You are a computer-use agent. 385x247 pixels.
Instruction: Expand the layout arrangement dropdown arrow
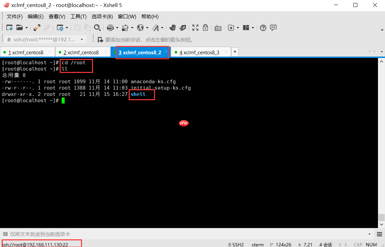(x=252, y=28)
